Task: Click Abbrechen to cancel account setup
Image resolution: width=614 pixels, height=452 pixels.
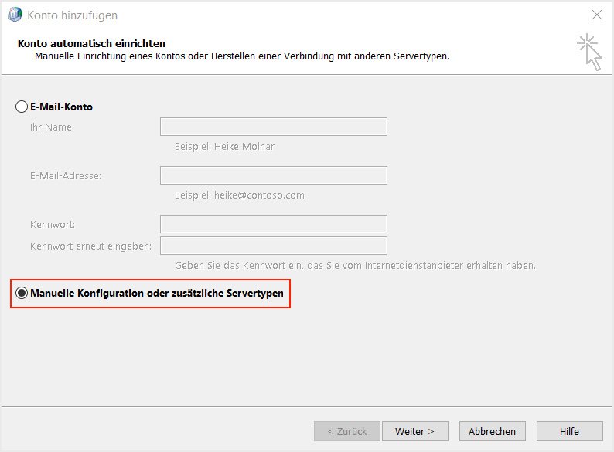Action: (x=493, y=431)
